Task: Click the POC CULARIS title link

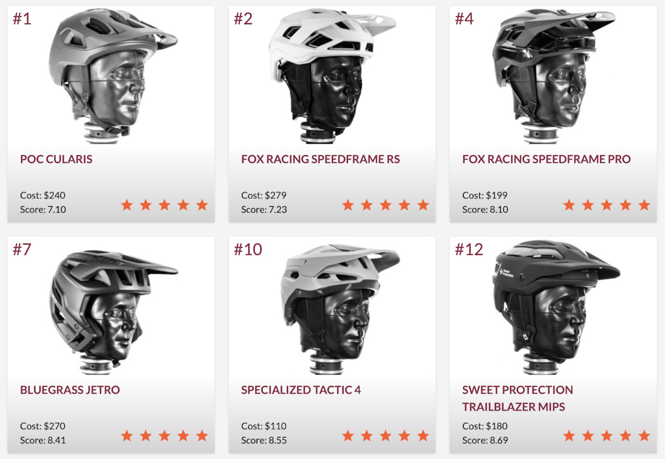Action: 56,159
